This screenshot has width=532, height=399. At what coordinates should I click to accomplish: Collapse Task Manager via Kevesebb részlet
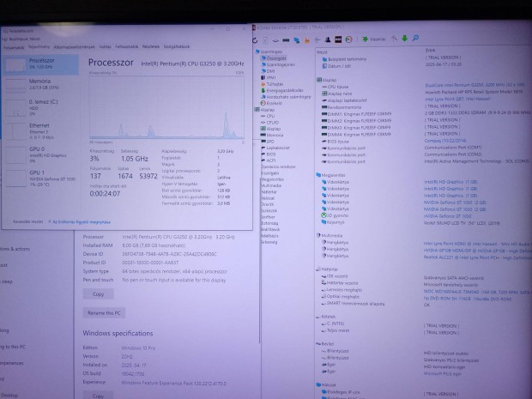(26, 221)
